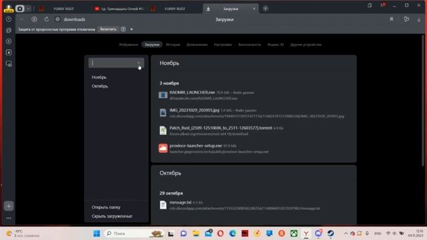
Task: Switch to the YouTube video tab
Action: pos(119,9)
